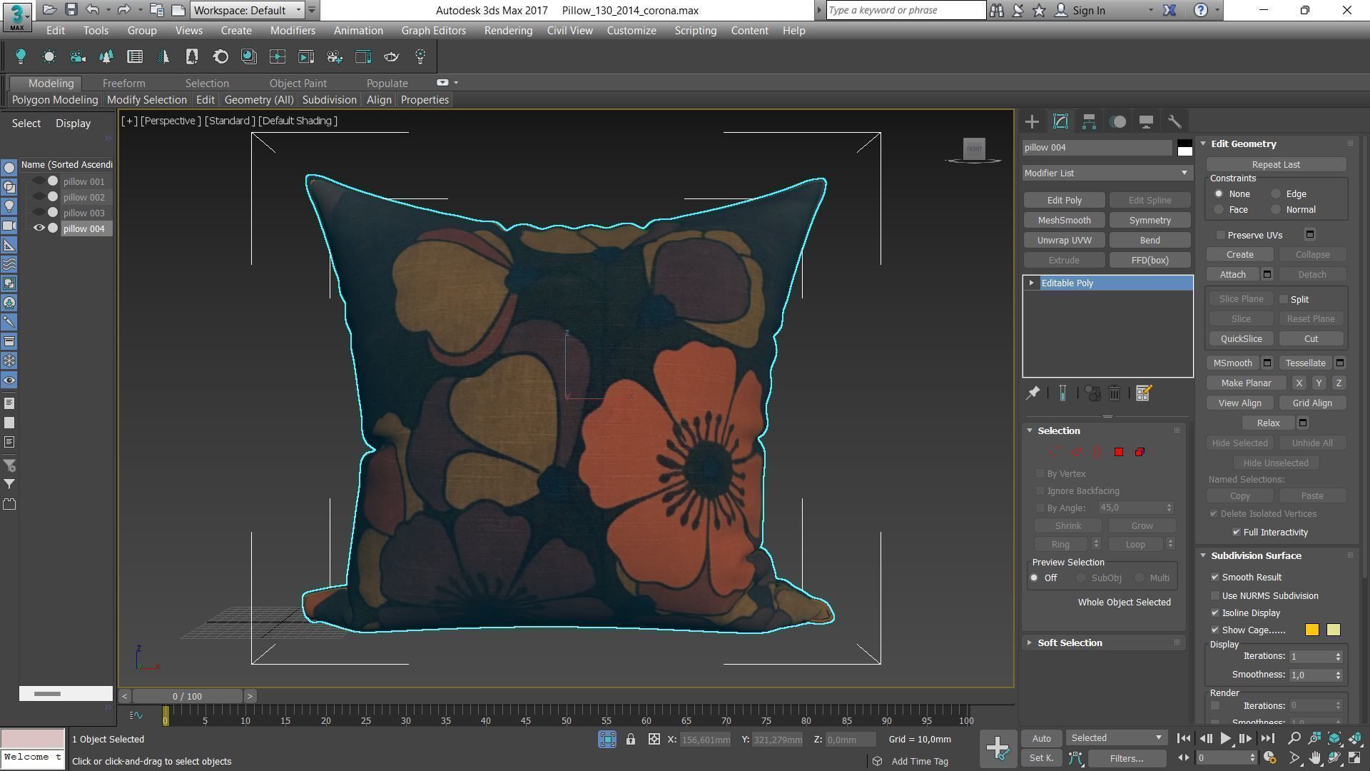Select the Edge constraint radio button

point(1276,193)
